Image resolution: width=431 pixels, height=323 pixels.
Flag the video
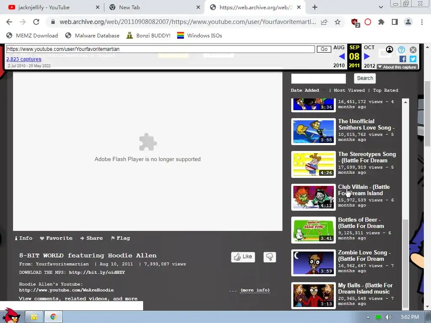tap(120, 238)
